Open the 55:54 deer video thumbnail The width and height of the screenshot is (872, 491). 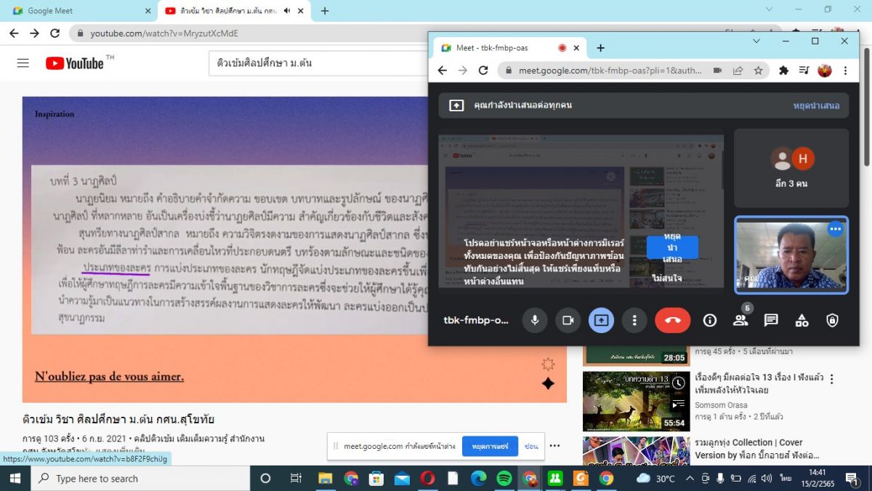tap(636, 401)
